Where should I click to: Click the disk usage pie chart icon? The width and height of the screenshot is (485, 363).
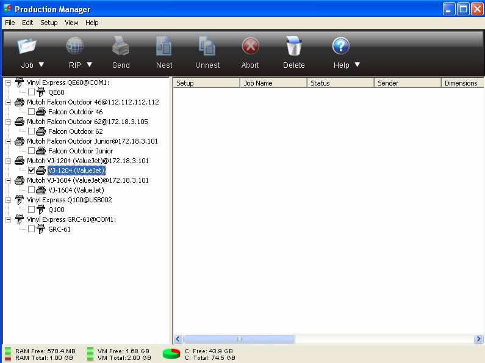(x=171, y=354)
